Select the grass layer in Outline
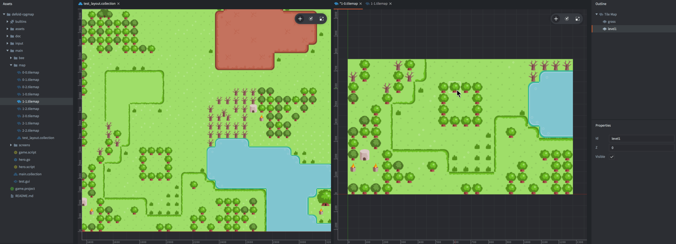Screen dimensions: 676x244 pos(611,22)
